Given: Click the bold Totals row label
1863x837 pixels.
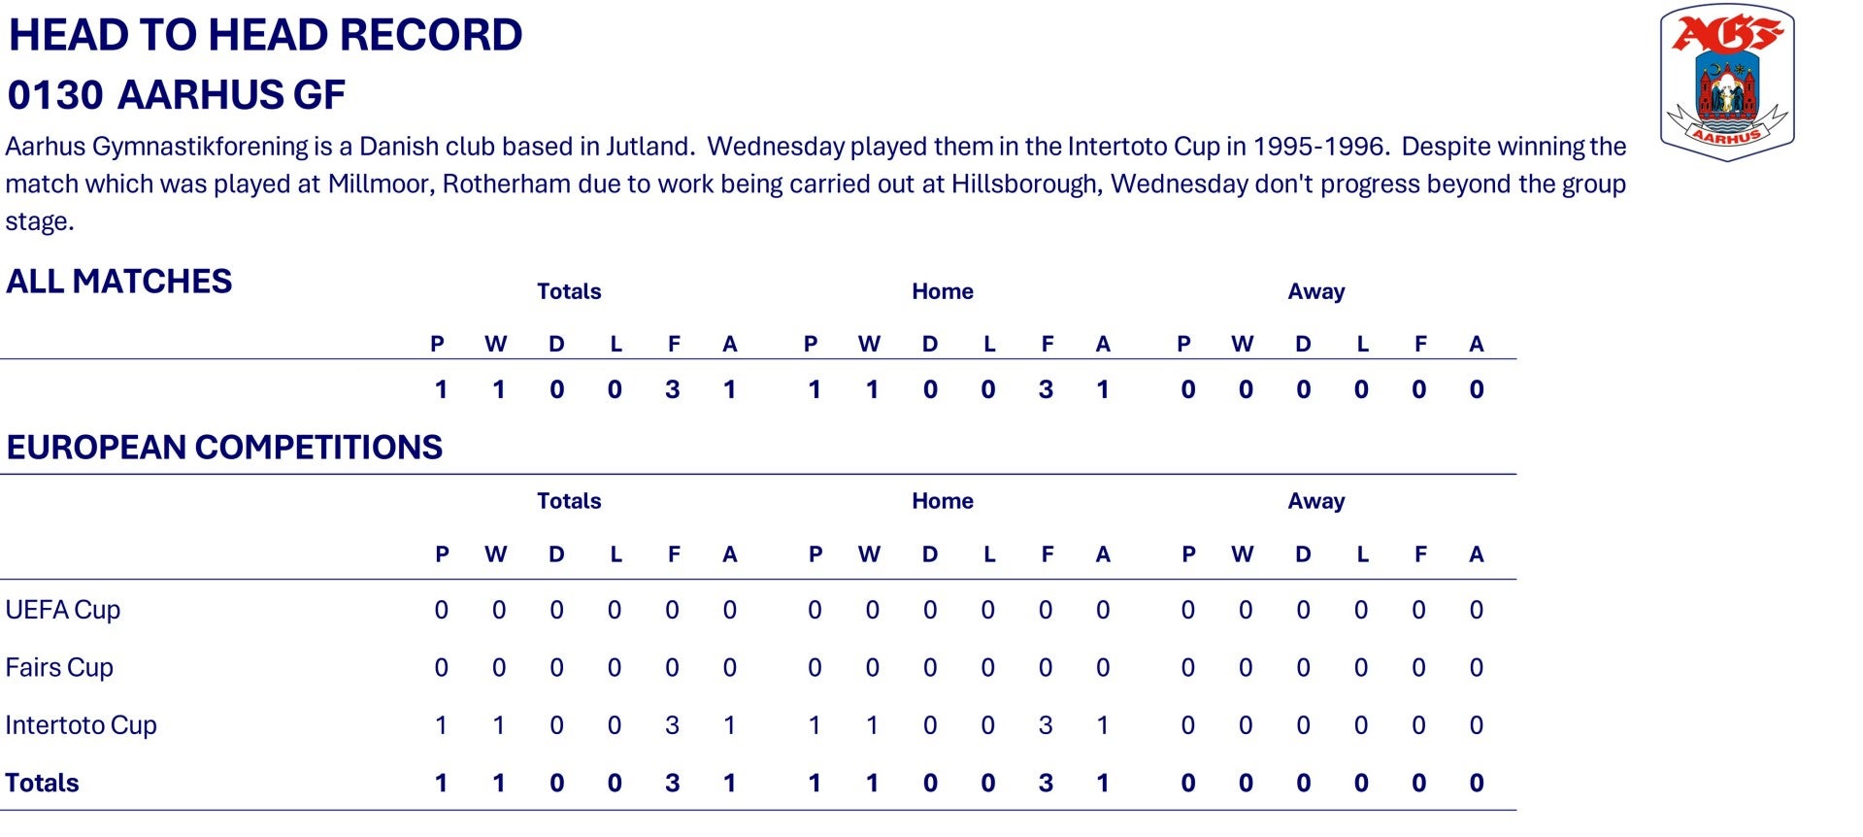Looking at the screenshot, I should (x=42, y=783).
